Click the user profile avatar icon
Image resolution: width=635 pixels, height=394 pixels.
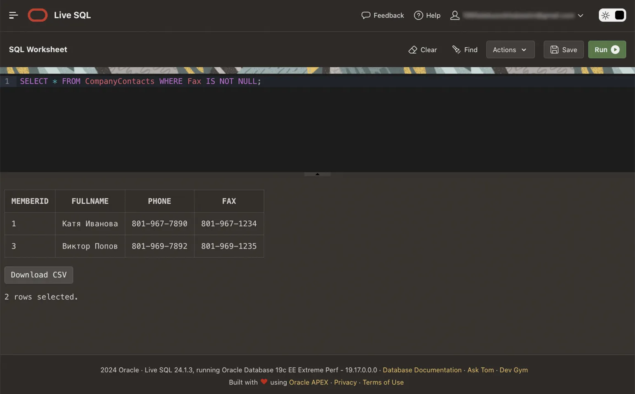(x=455, y=15)
